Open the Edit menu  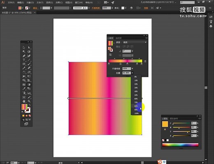(x=21, y=2)
